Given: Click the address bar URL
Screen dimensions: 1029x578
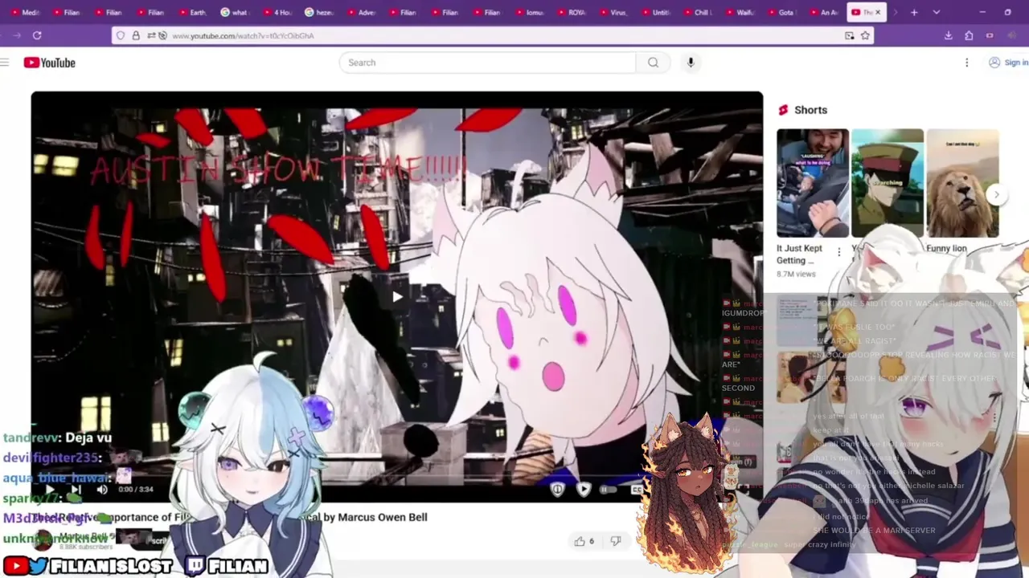Looking at the screenshot, I should (243, 36).
